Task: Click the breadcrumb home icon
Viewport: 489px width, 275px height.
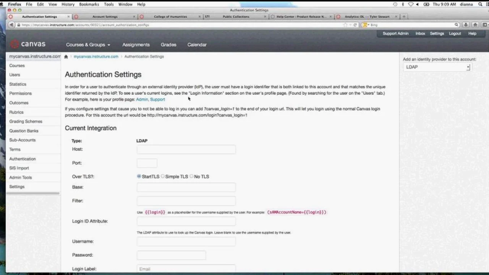Action: (66, 57)
